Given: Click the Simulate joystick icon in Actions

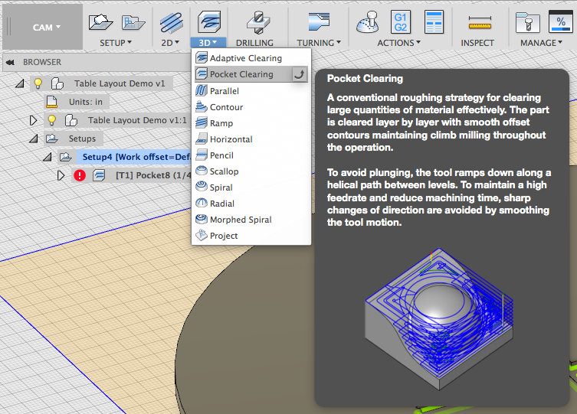Looking at the screenshot, I should click(367, 22).
